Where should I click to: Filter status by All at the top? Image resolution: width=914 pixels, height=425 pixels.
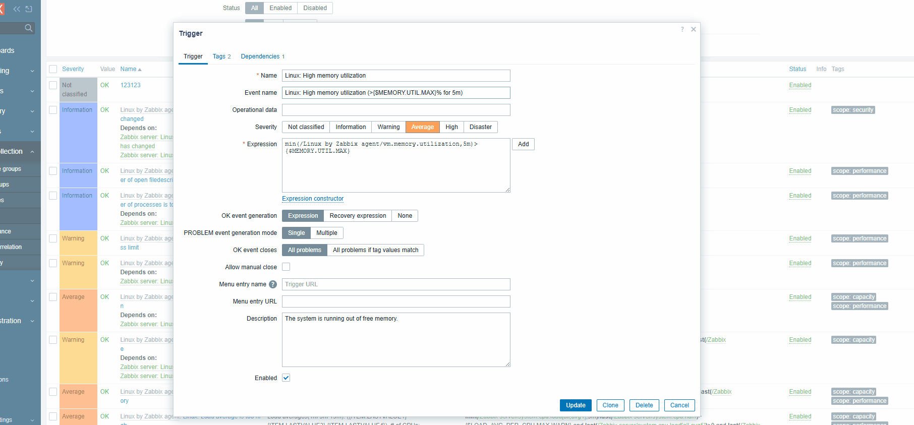pyautogui.click(x=254, y=8)
